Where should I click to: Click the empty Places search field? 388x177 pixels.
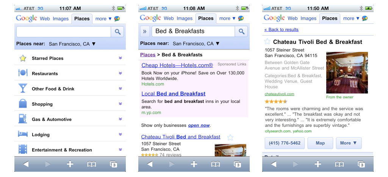(64, 32)
